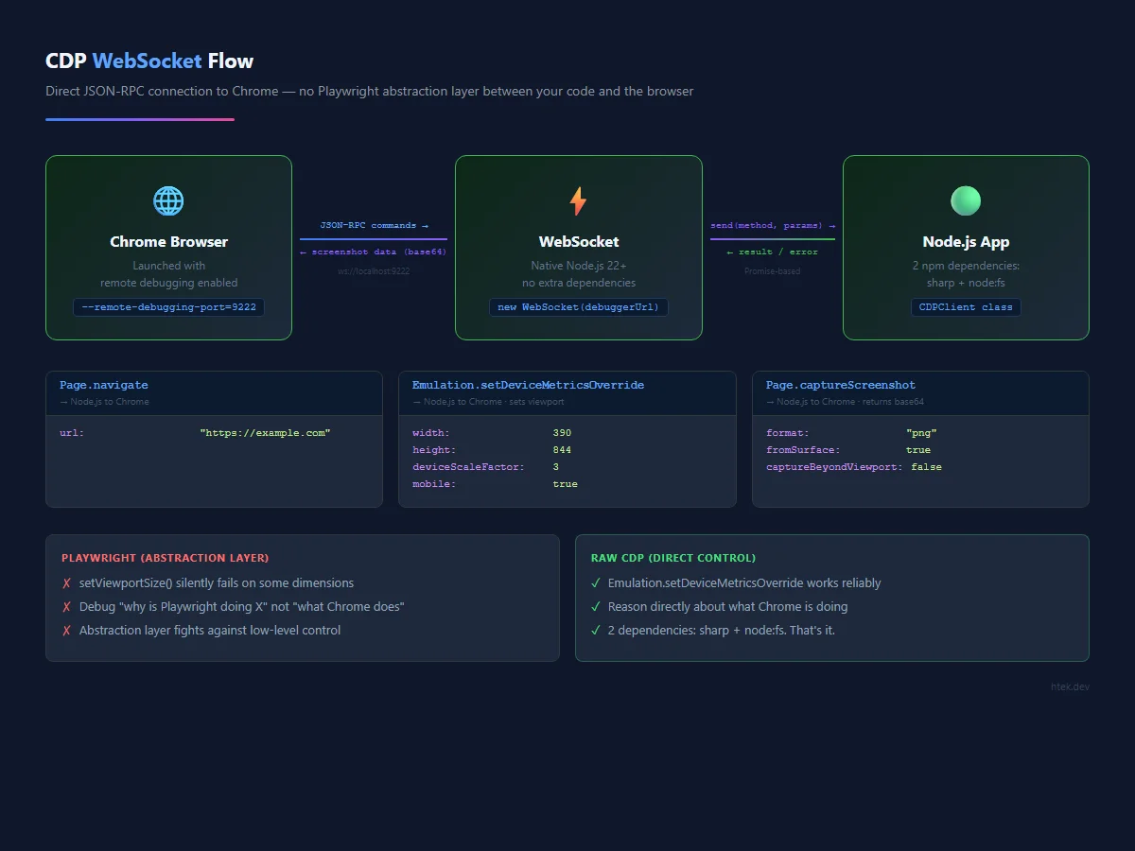
Task: Click the globe icon in Chrome Browser card
Action: 168,200
